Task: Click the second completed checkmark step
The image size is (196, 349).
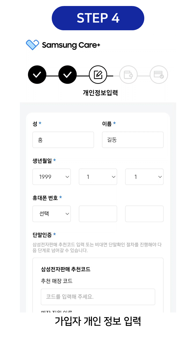Action: pyautogui.click(x=68, y=74)
